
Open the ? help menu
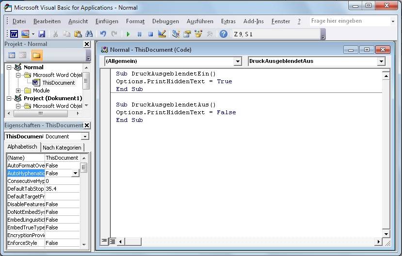pos(299,21)
